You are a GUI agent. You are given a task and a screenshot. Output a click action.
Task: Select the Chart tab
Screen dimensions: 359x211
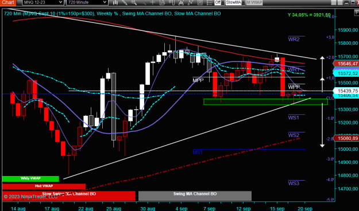point(8,2)
